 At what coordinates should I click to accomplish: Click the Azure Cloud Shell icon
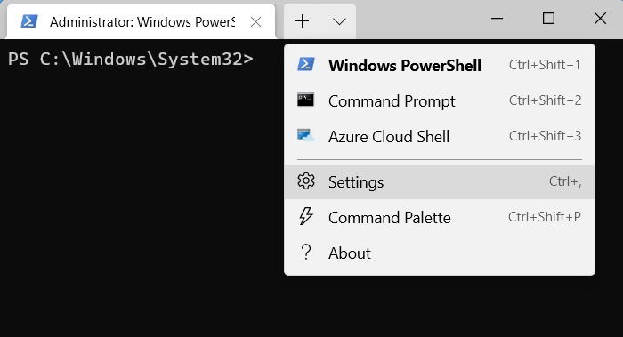306,135
